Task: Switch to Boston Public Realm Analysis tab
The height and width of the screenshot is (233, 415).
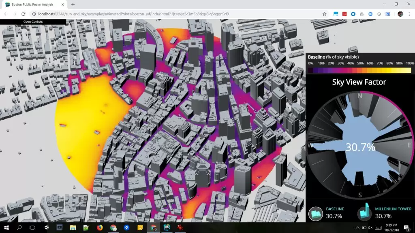Action: pyautogui.click(x=32, y=4)
